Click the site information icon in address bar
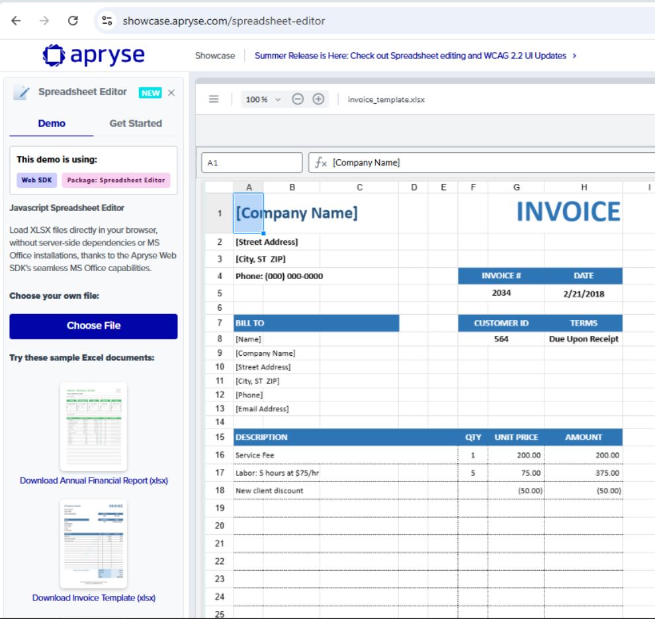 [x=108, y=21]
